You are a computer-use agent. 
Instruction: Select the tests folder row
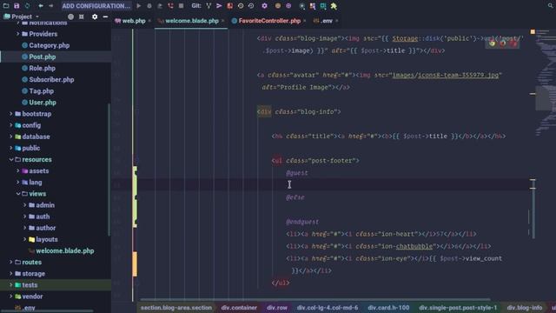(56, 284)
